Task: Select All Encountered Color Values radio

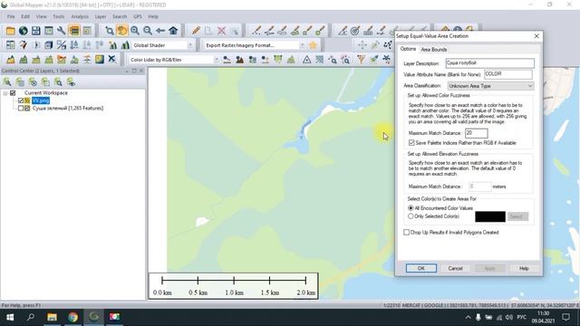Action: tap(411, 208)
